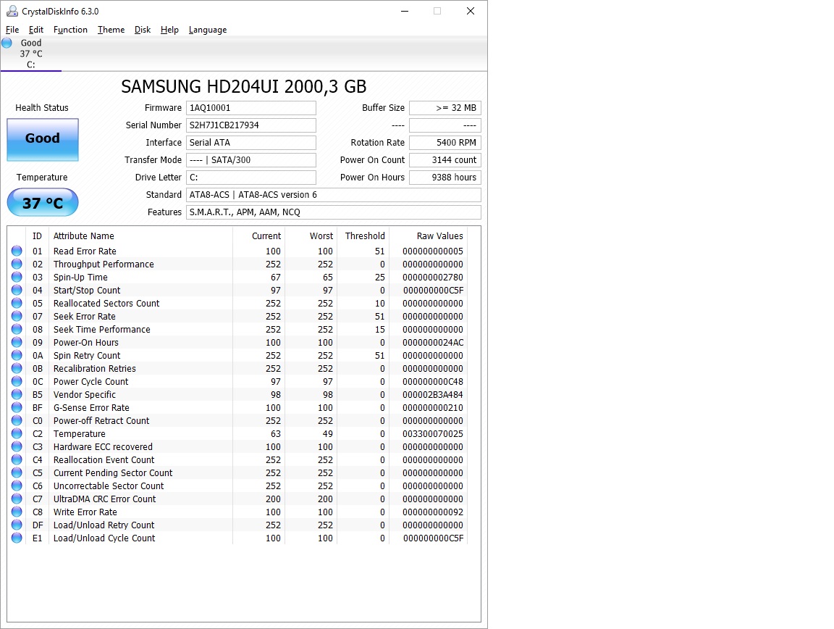
Task: Click the Buffer Size value field
Action: click(445, 108)
